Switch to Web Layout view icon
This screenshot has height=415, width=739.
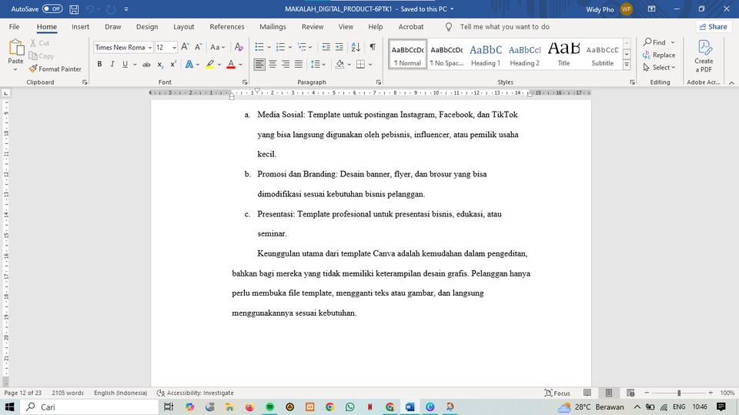pos(630,393)
